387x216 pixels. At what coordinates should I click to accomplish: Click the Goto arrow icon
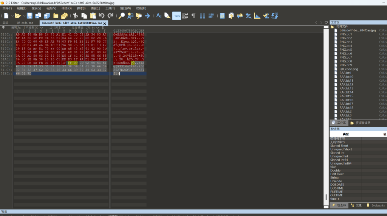[147, 16]
